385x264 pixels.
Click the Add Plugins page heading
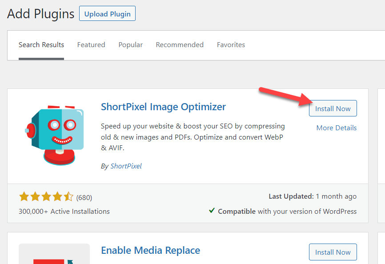click(41, 14)
